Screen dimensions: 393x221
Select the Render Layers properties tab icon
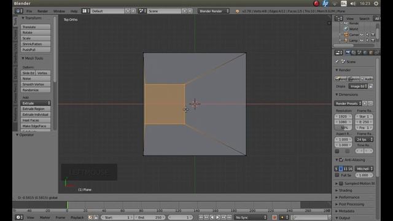(x=354, y=53)
